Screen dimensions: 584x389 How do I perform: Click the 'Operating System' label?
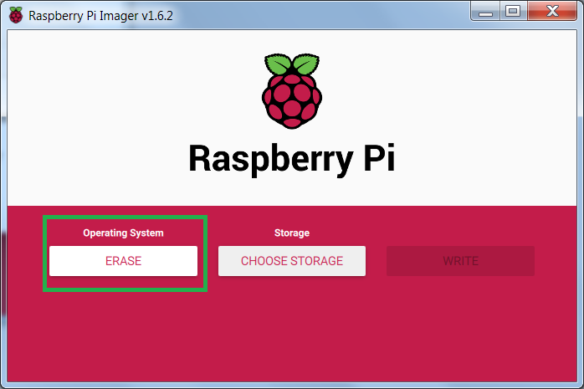123,233
